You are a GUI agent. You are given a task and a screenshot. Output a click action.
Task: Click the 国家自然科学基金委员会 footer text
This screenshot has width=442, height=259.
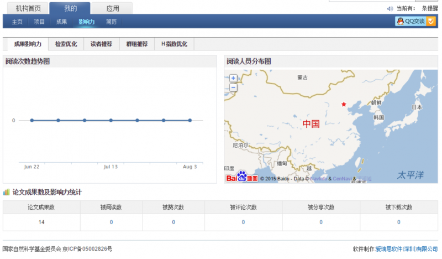point(32,249)
